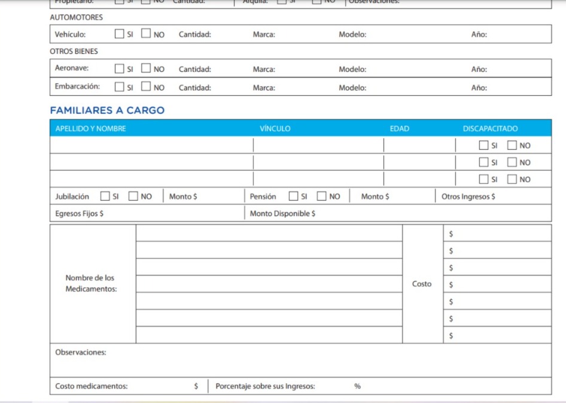566x403 pixels.
Task: Check SI for Vehículo
Action: click(119, 34)
